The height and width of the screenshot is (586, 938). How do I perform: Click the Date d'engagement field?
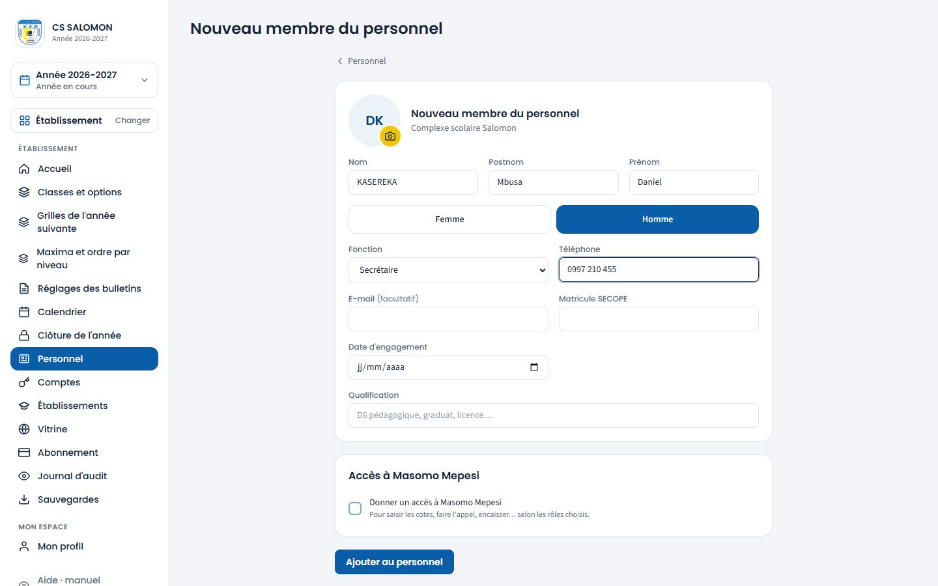(448, 367)
